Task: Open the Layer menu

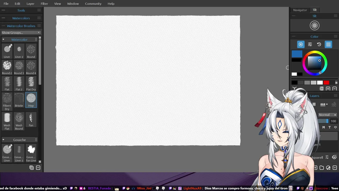Action: pos(30,3)
